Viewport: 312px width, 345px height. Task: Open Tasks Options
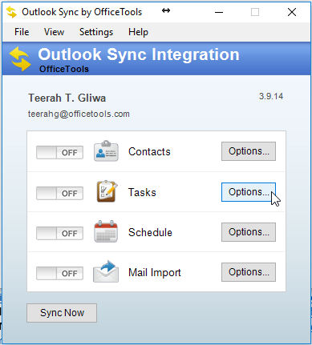pos(249,192)
